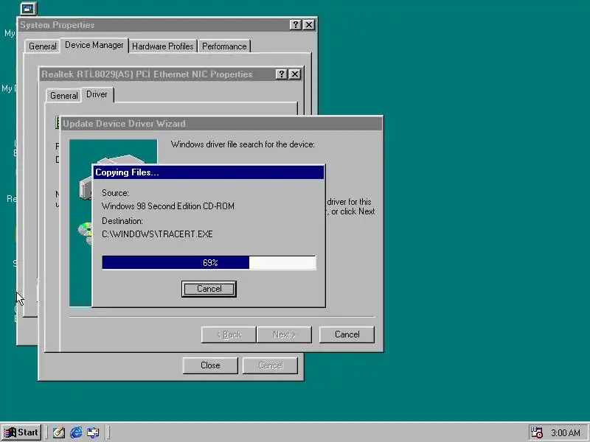Launch Internet Explorer from quick launch
590x442 pixels.
click(x=76, y=432)
